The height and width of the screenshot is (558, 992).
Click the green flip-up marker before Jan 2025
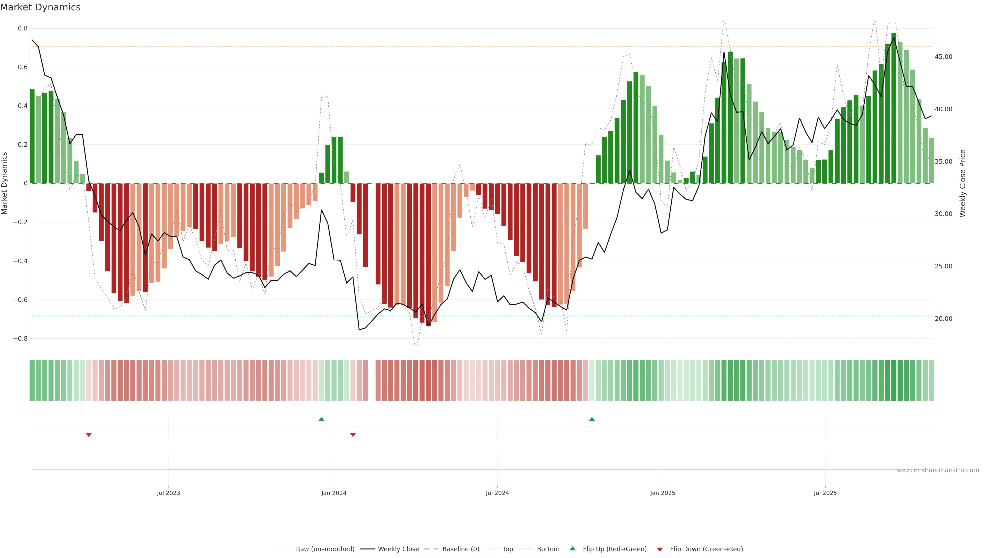click(x=592, y=419)
